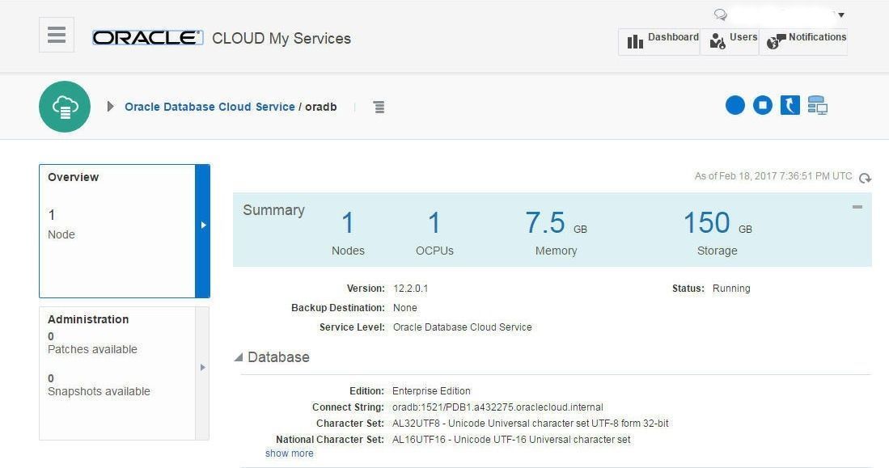Open Notifications

click(803, 41)
